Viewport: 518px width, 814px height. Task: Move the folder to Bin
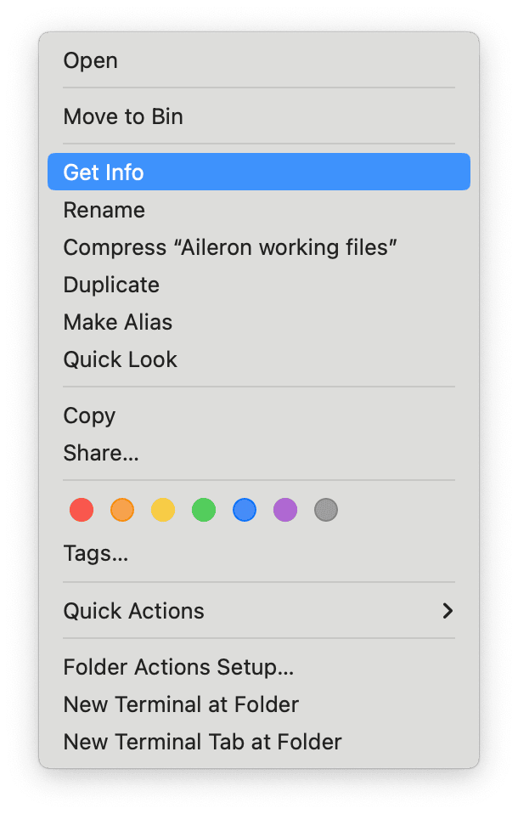(122, 116)
